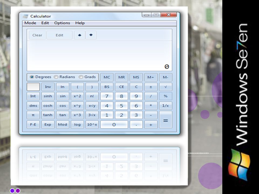Click the number 6 key
This screenshot has width=259, height=194.
tap(136, 106)
